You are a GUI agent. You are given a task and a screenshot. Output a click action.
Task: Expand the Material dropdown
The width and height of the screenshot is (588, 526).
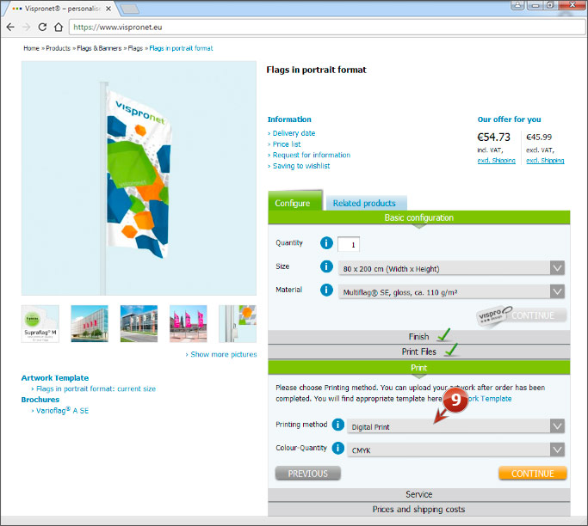tap(451, 291)
